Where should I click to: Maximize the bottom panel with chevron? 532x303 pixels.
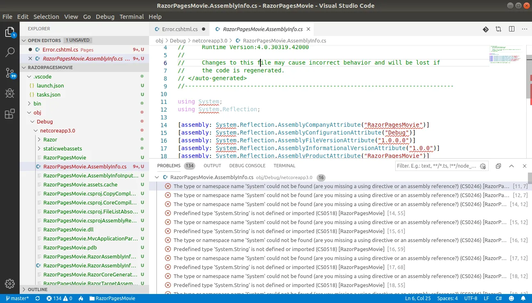tap(512, 166)
